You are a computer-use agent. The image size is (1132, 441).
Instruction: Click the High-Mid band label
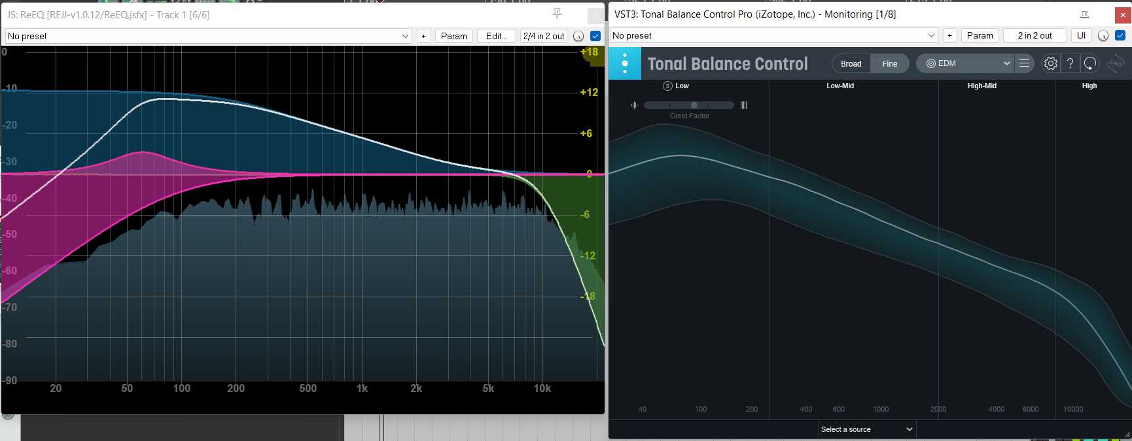[982, 86]
